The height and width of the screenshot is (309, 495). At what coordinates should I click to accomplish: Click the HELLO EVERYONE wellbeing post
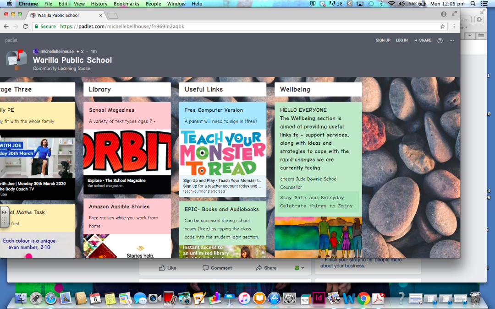[x=318, y=159]
